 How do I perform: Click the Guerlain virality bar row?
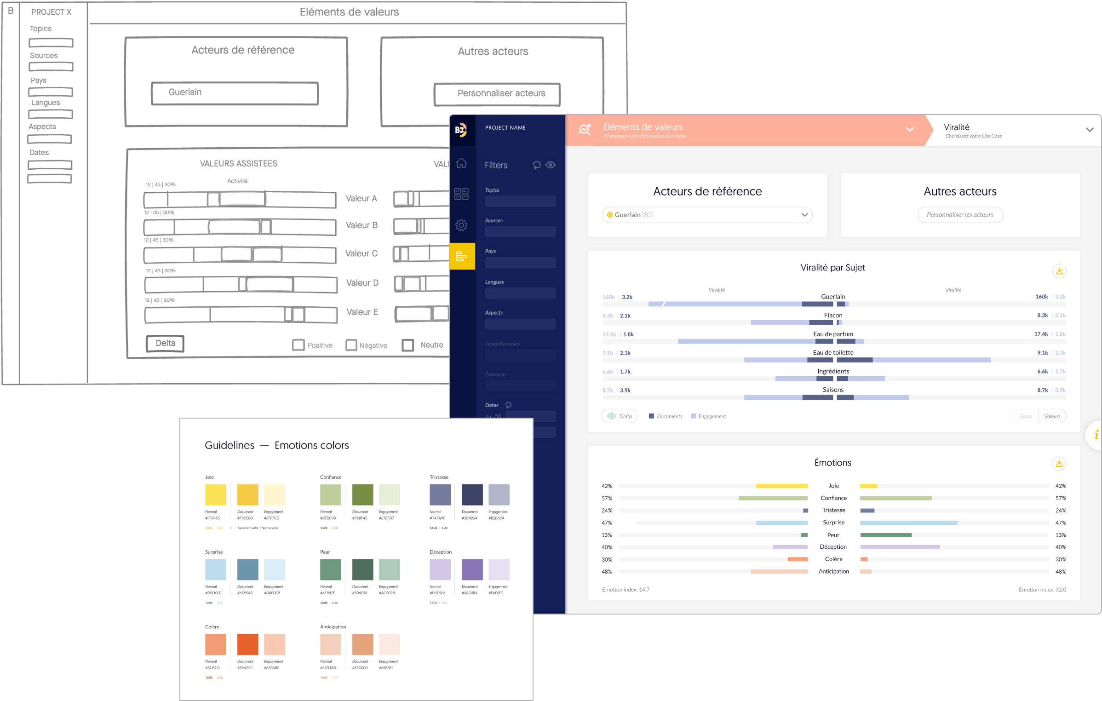pos(833,304)
